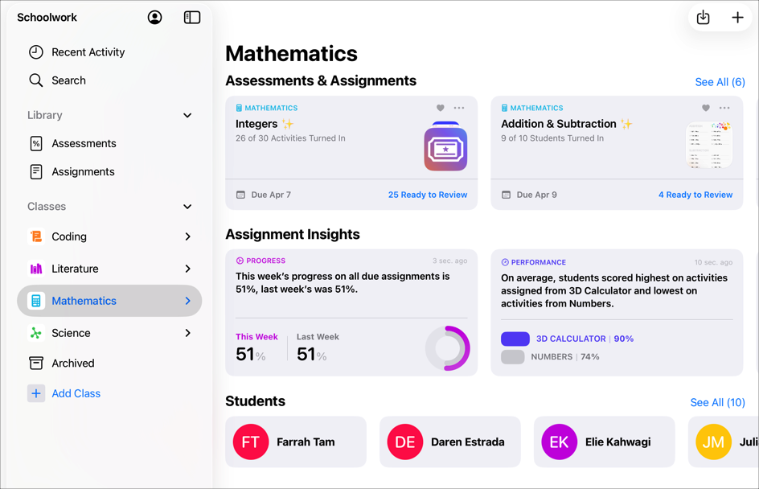Viewport: 759px width, 489px height.
Task: Collapse the Classes section
Action: click(x=187, y=207)
